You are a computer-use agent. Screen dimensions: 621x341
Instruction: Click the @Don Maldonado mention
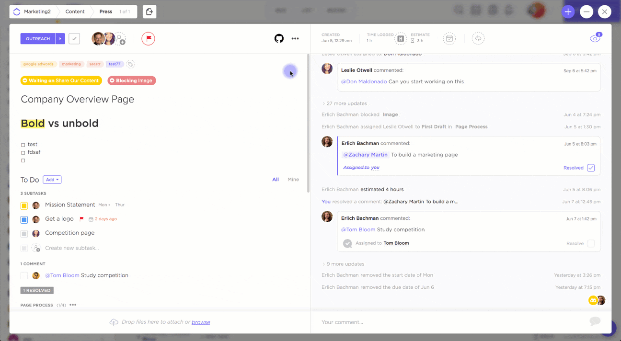click(x=364, y=81)
